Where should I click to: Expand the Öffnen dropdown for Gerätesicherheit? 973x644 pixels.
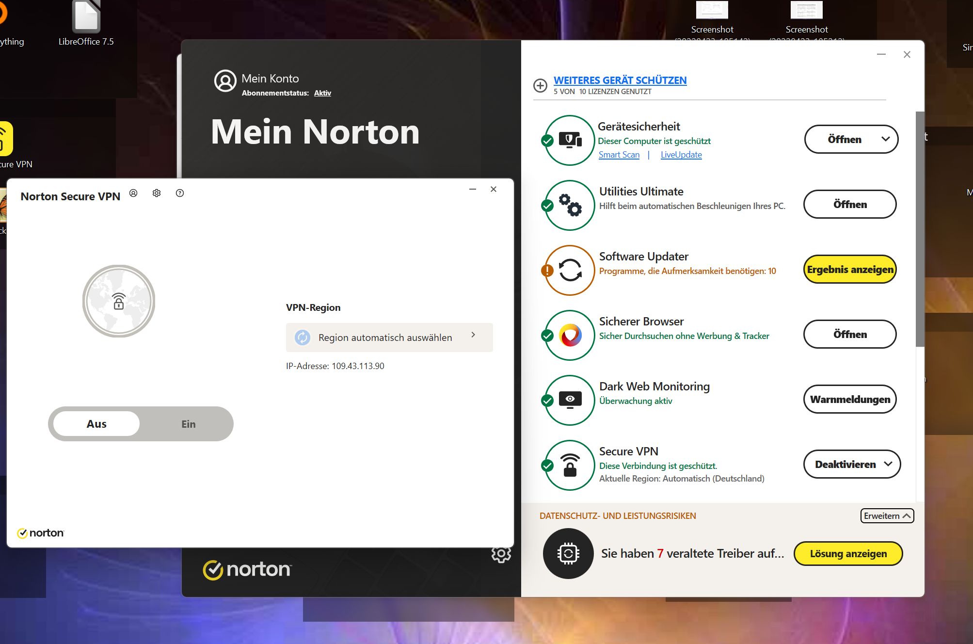tap(885, 139)
